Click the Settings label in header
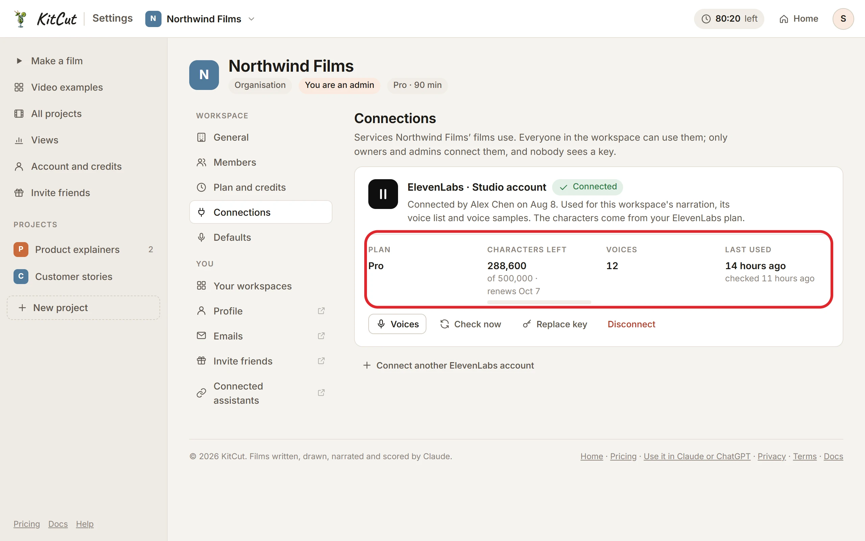The height and width of the screenshot is (541, 865). (x=112, y=18)
